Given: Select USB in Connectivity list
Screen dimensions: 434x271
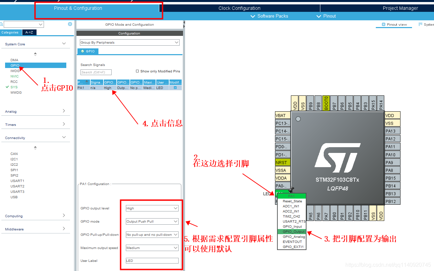Looking at the screenshot, I should [14, 197].
